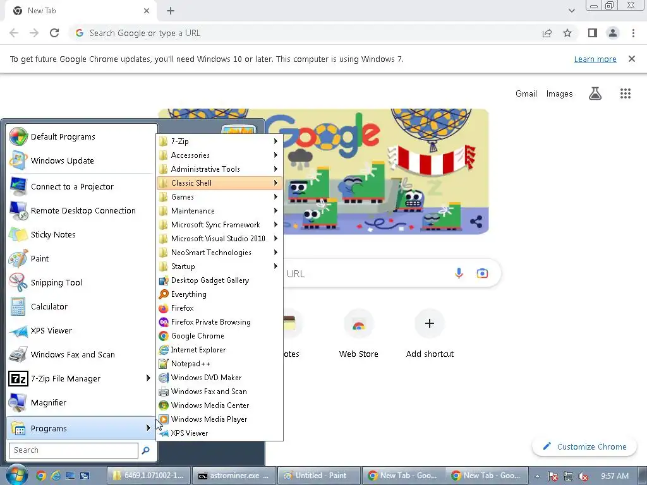This screenshot has width=647, height=485.
Task: Open the Gmail link
Action: 526,93
